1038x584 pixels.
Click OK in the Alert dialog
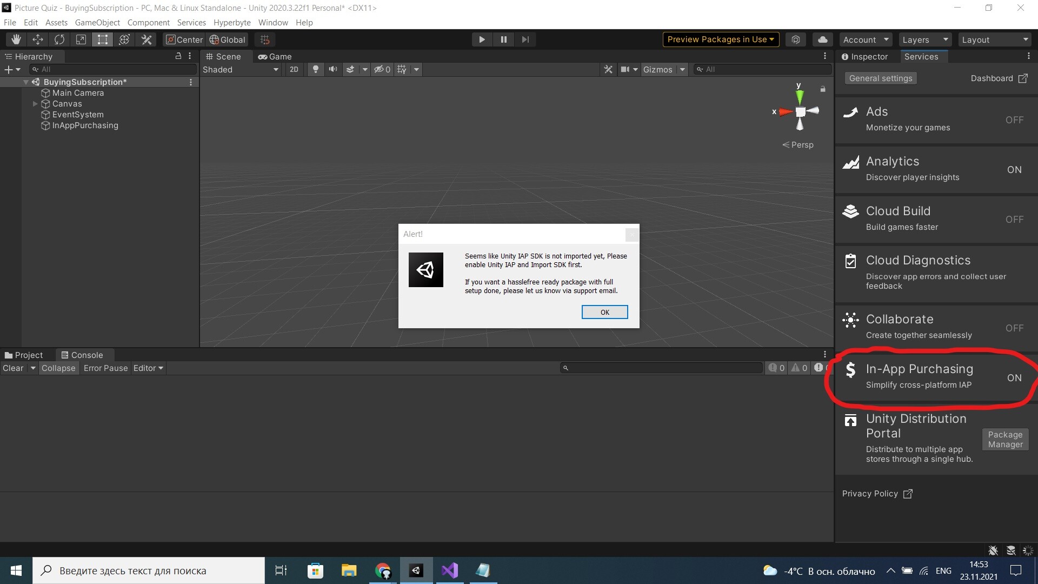[x=604, y=312]
